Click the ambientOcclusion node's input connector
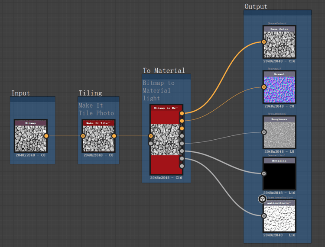The image size is (325, 247). pos(264,216)
